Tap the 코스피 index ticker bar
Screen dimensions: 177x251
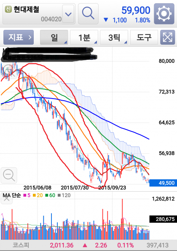[x=88, y=245]
